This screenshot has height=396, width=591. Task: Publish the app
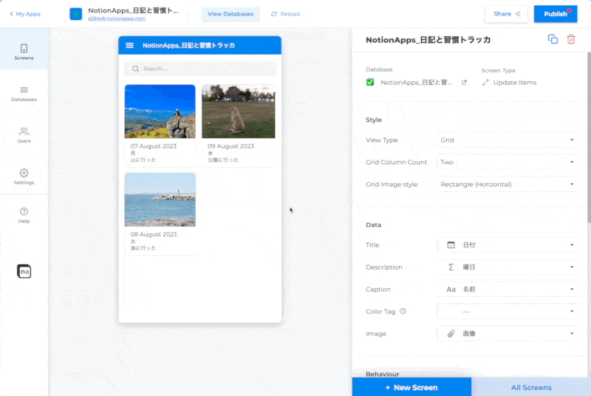pyautogui.click(x=556, y=14)
